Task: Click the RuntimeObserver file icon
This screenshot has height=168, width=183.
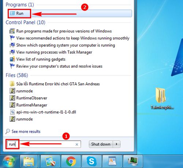Action: coord(12,98)
